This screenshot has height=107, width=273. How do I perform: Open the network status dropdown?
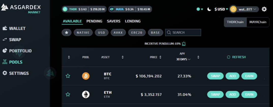coord(200,9)
